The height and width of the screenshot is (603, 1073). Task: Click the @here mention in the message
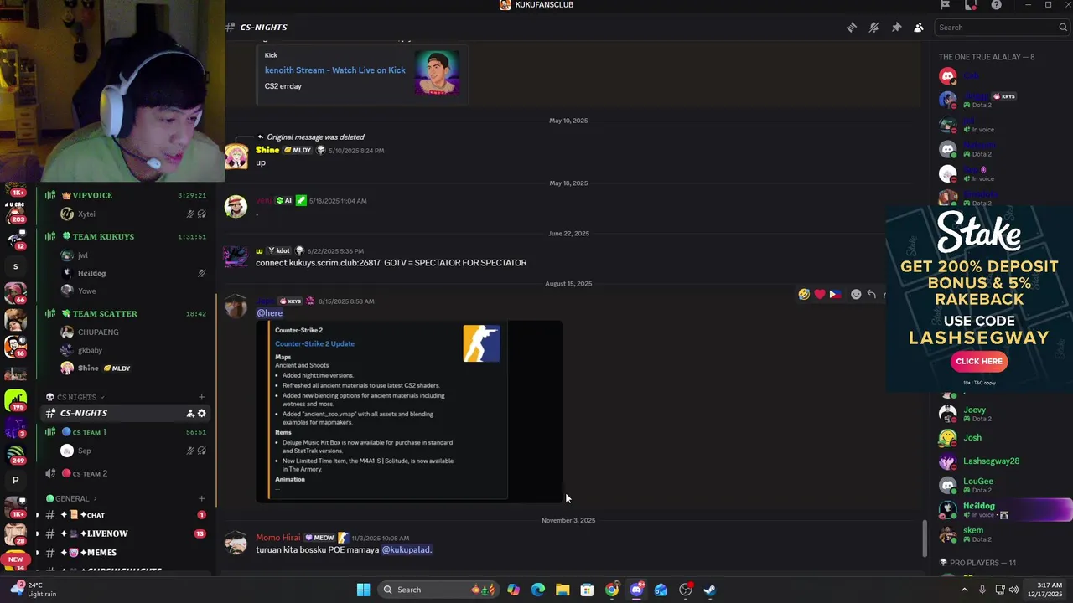[269, 313]
